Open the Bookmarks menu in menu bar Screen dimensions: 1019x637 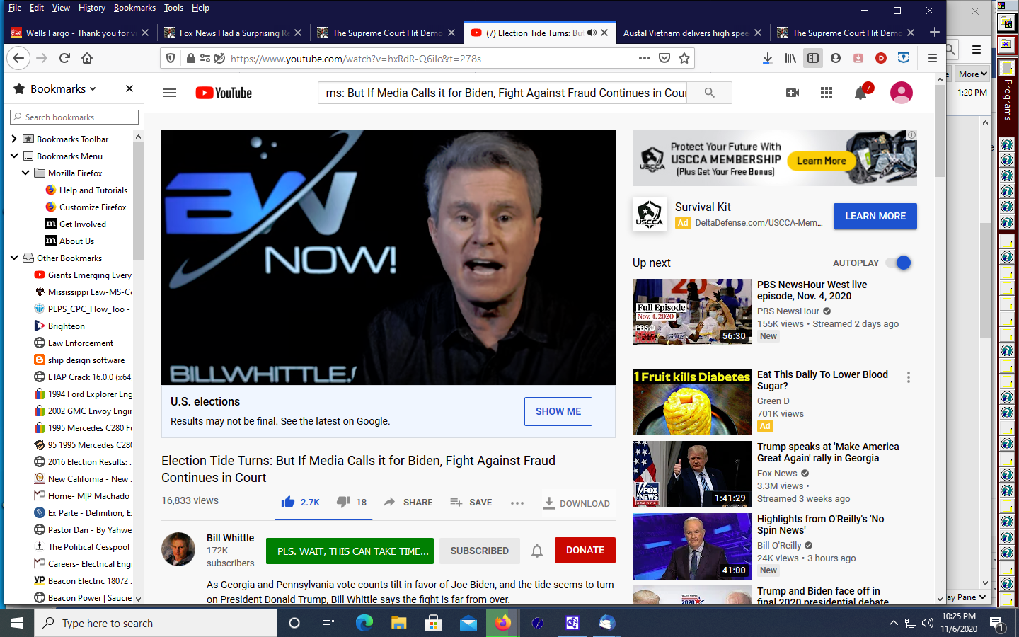click(134, 8)
